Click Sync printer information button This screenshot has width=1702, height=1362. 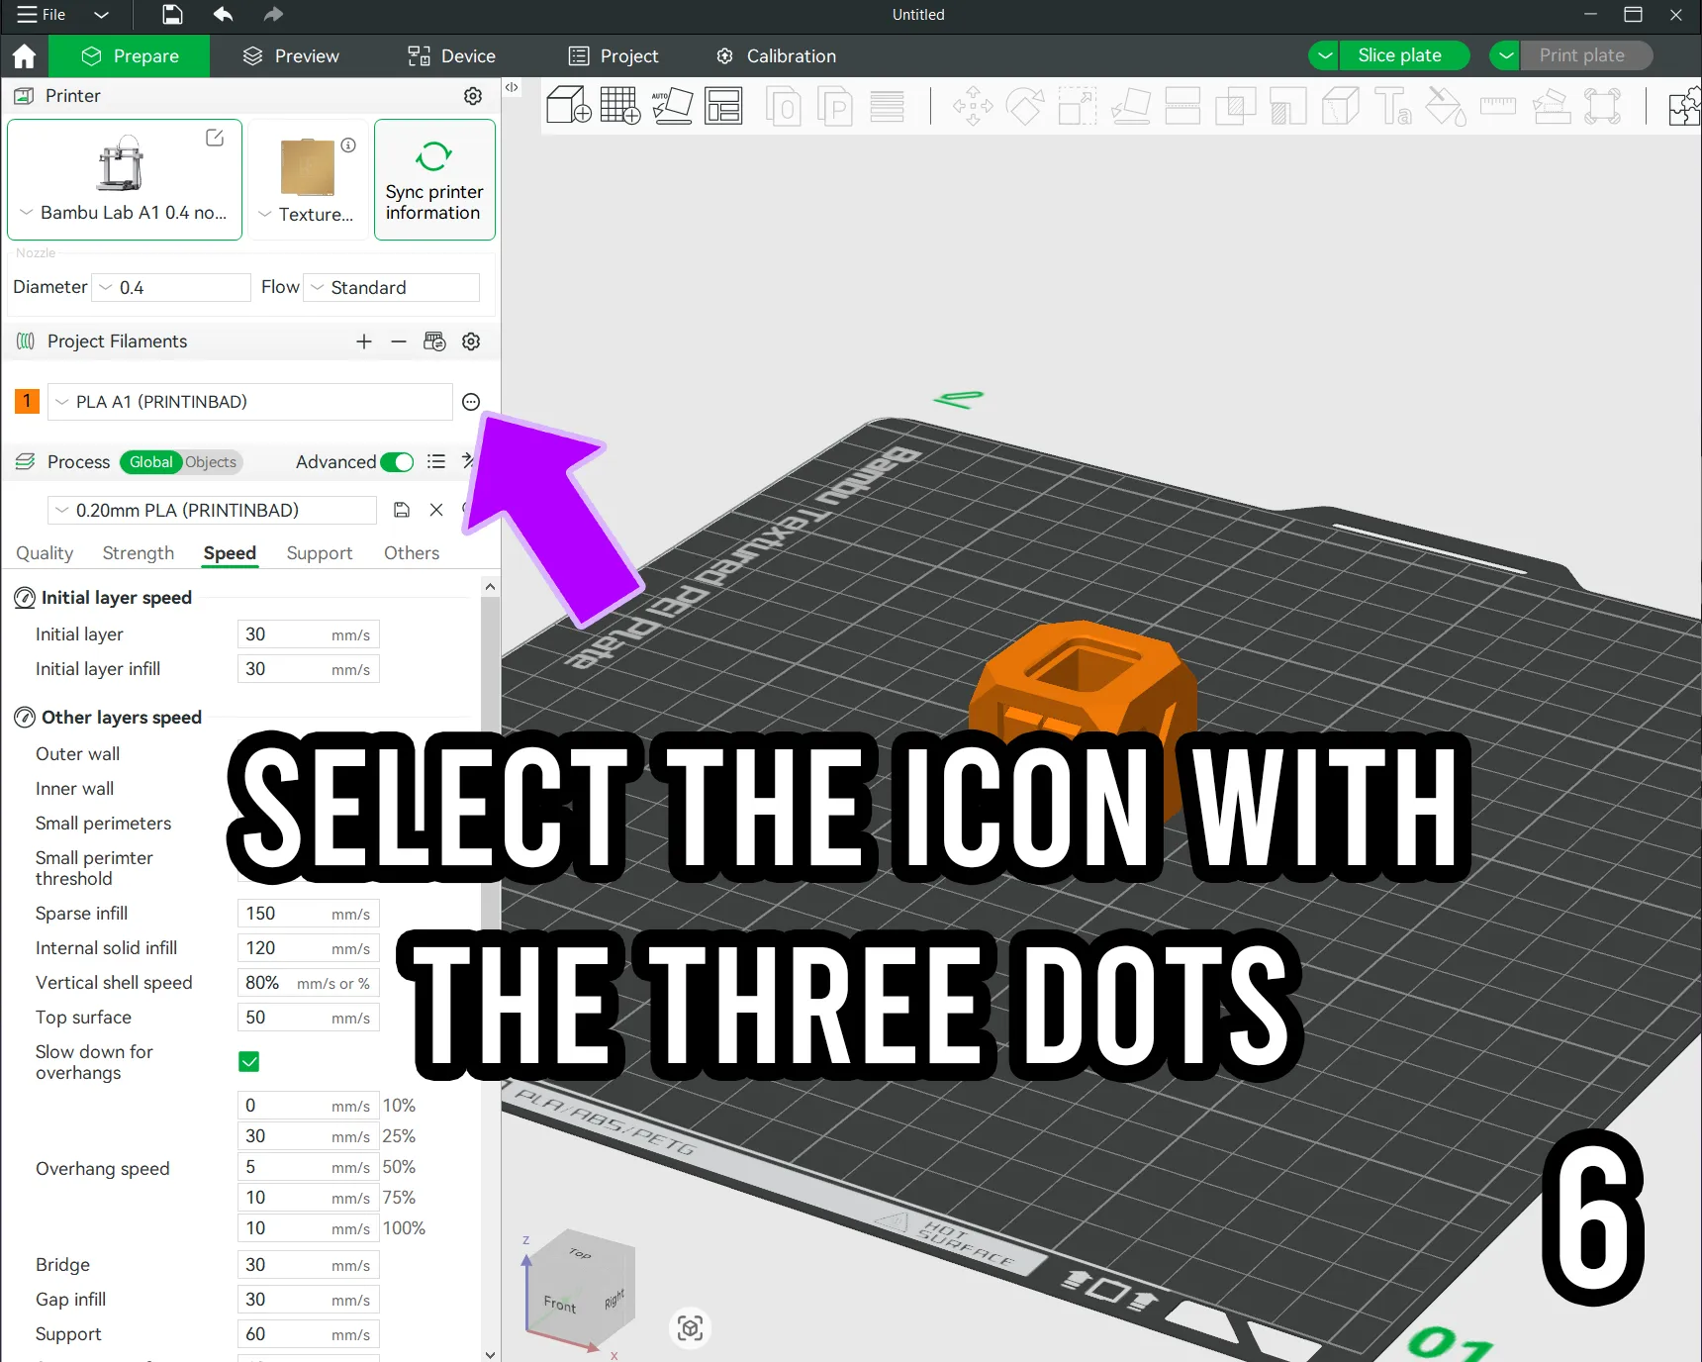tap(434, 180)
